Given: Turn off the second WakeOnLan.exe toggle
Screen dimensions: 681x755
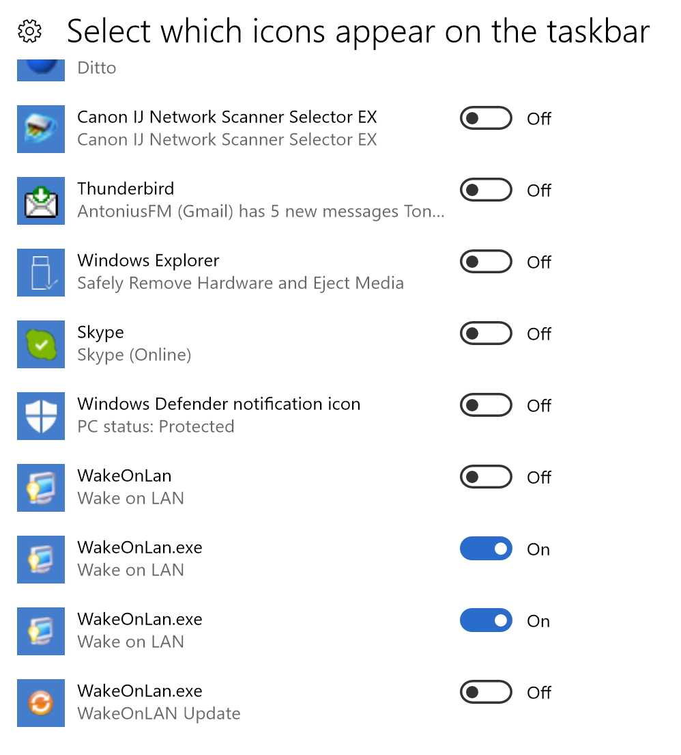Looking at the screenshot, I should 486,620.
